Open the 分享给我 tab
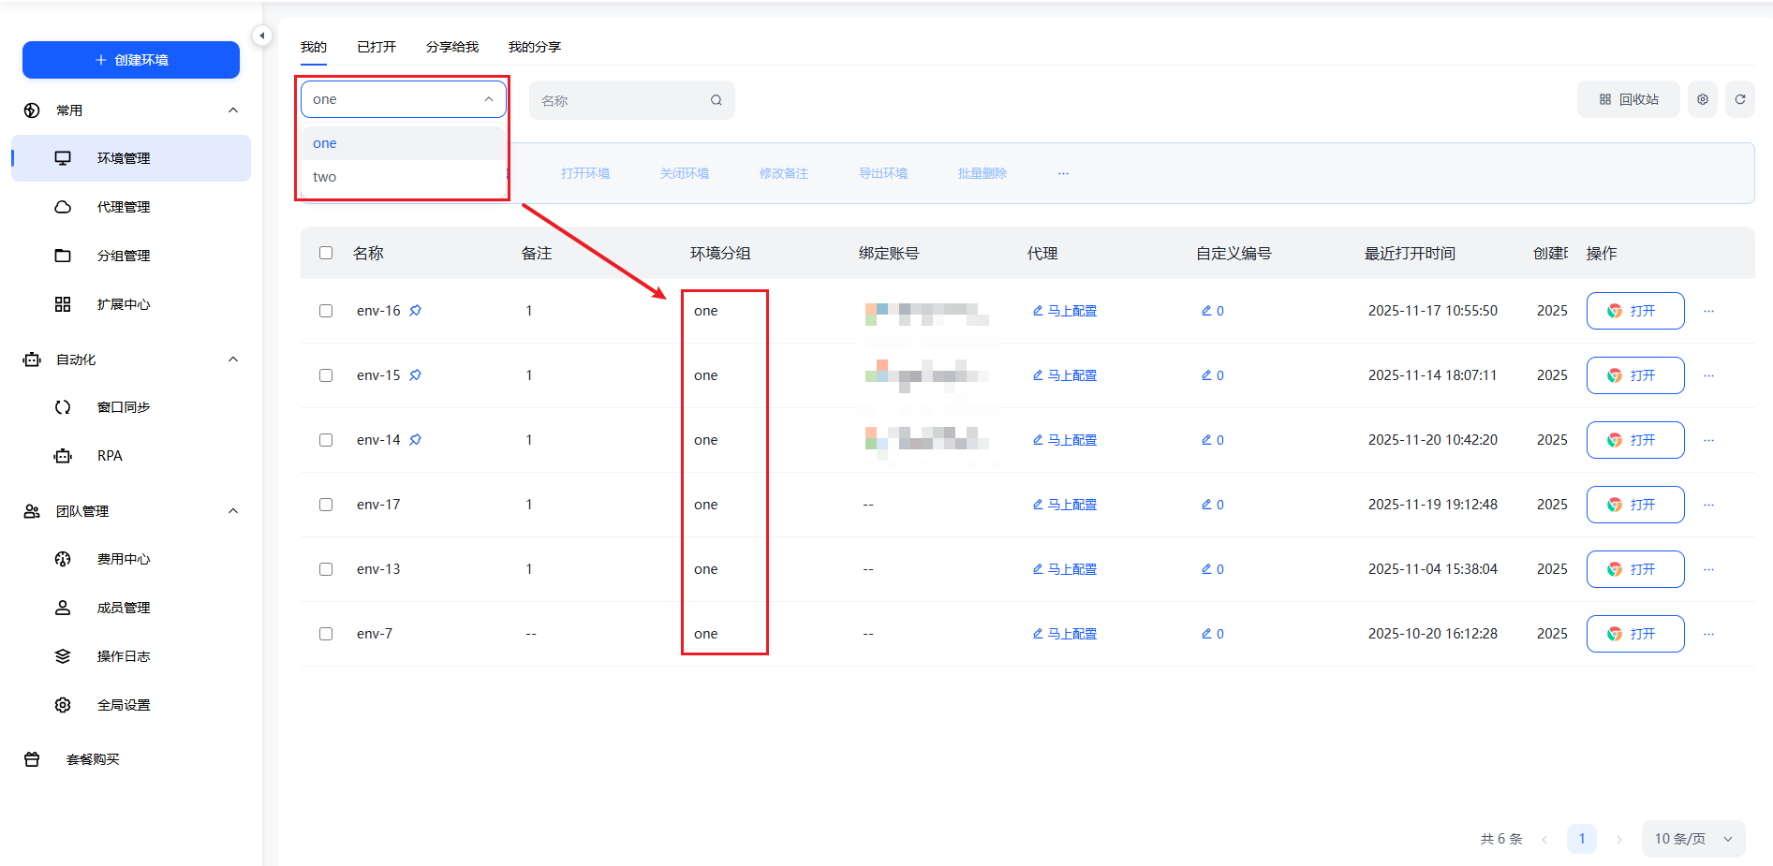The height and width of the screenshot is (866, 1773). coord(451,47)
